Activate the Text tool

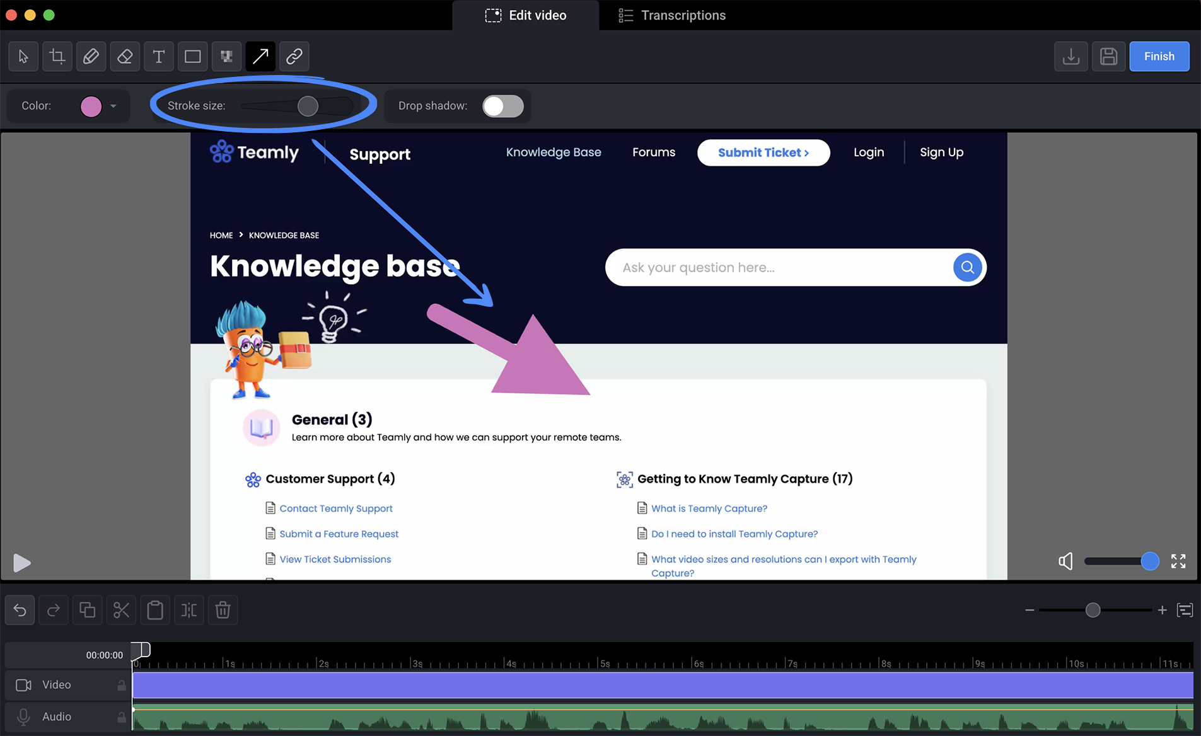[159, 57]
